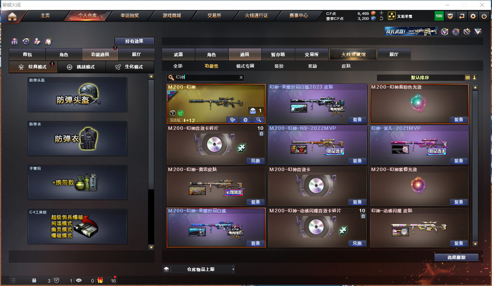Click trash icon on 动感闪耀音效卡碎片
The image size is (492, 286).
(x=363, y=216)
